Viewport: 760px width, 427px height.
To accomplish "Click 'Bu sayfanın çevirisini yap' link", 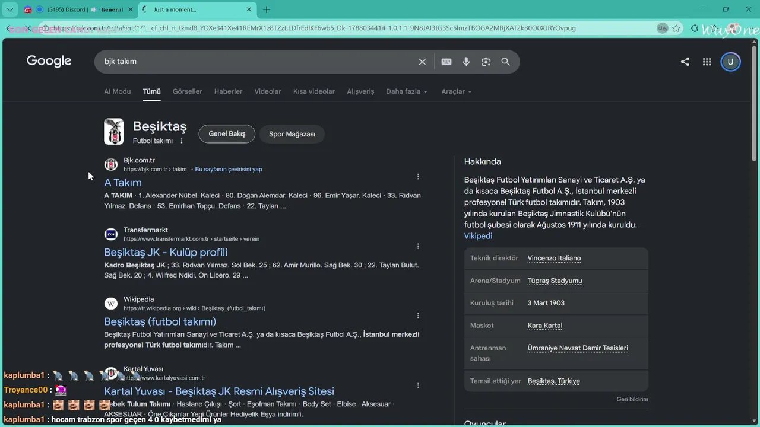I will pos(229,169).
